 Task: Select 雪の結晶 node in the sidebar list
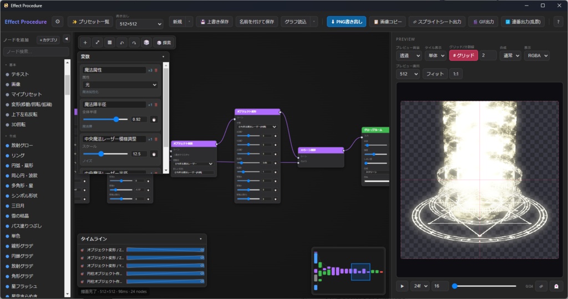click(20, 216)
